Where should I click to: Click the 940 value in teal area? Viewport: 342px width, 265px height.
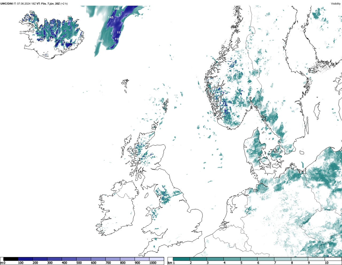100,41
